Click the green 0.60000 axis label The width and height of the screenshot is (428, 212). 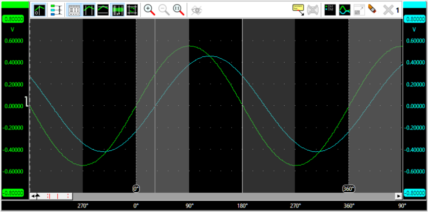point(13,41)
